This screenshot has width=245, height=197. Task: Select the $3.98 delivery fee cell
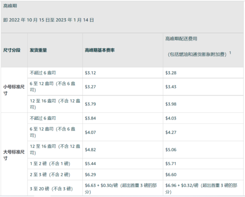(x=171, y=104)
